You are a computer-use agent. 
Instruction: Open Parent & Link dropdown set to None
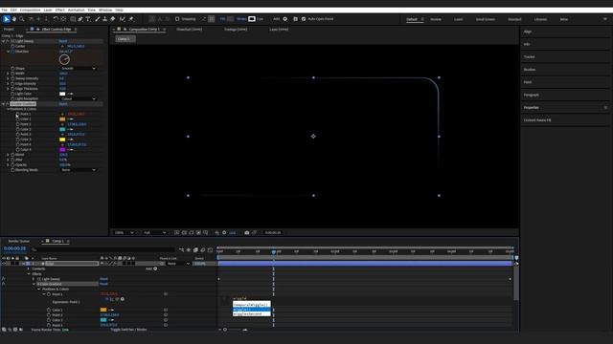[x=178, y=264]
